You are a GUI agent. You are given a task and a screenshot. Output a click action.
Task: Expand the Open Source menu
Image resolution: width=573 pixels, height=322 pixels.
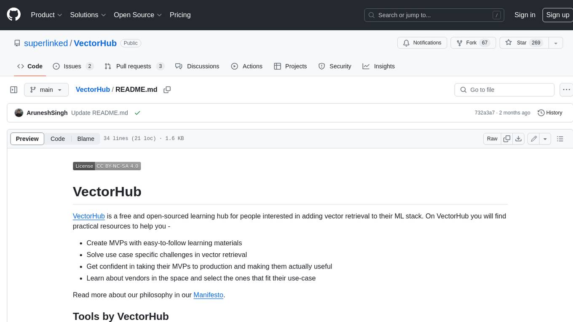click(138, 15)
